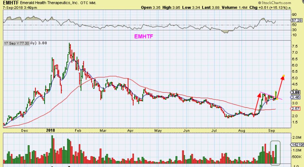Click the May month label

tap(158, 131)
